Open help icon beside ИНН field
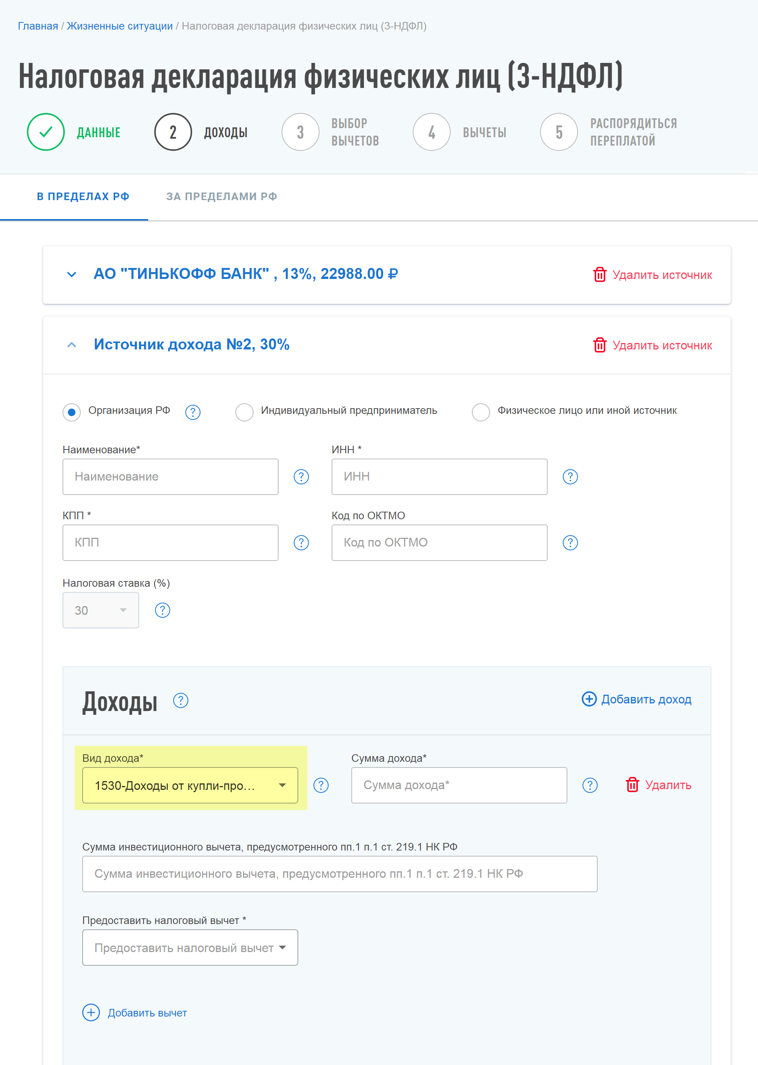Image resolution: width=758 pixels, height=1065 pixels. [570, 476]
